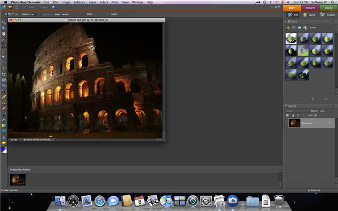Toggle Anti-alias checkbox in options bar
This screenshot has width=338, height=211.
40,14
